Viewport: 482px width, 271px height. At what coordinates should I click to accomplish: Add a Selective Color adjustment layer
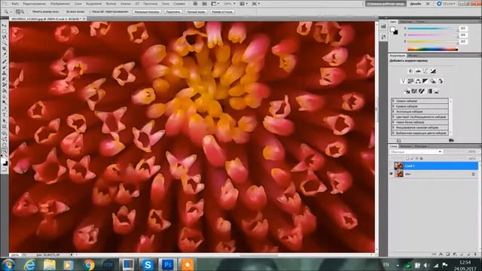pyautogui.click(x=437, y=91)
